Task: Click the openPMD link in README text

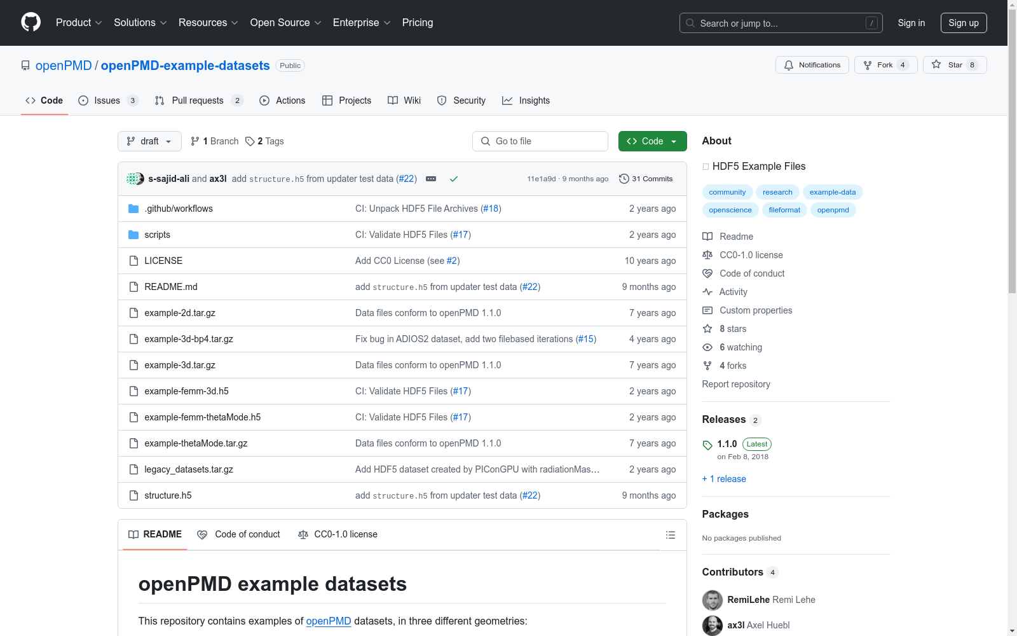Action: pyautogui.click(x=329, y=621)
